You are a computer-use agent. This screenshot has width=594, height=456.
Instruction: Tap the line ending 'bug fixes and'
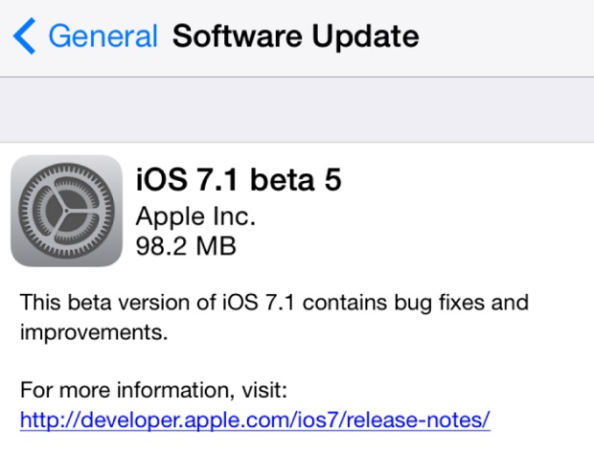274,303
